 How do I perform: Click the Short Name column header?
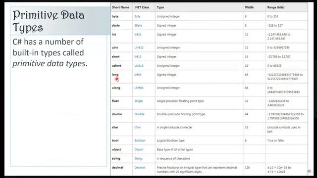(x=120, y=7)
